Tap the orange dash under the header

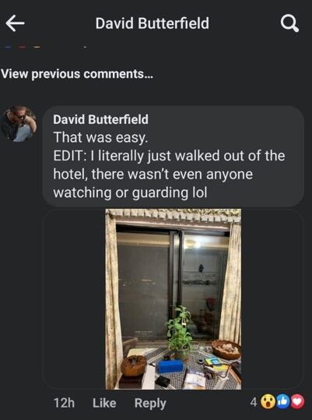tap(37, 48)
